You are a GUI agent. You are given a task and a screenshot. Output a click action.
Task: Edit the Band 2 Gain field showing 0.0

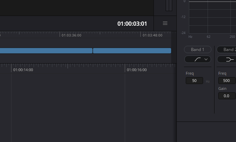(x=227, y=96)
